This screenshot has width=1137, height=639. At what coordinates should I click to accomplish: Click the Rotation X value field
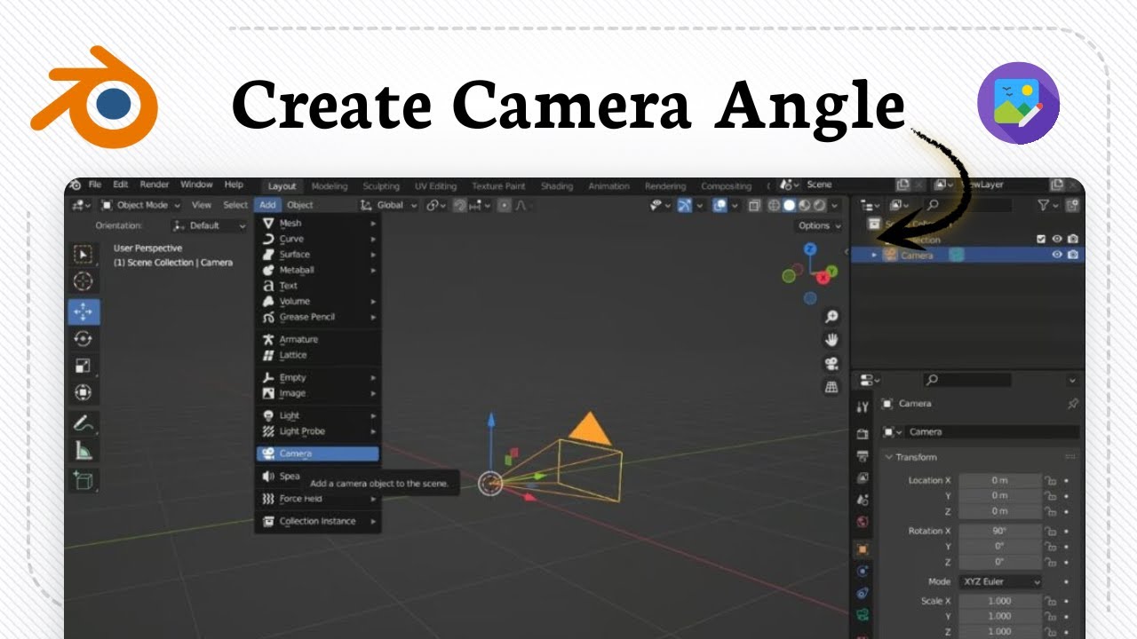999,531
